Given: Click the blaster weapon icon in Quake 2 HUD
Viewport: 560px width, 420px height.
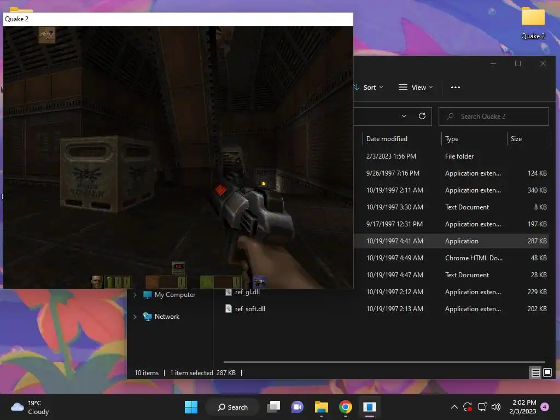Looking at the screenshot, I should (259, 282).
